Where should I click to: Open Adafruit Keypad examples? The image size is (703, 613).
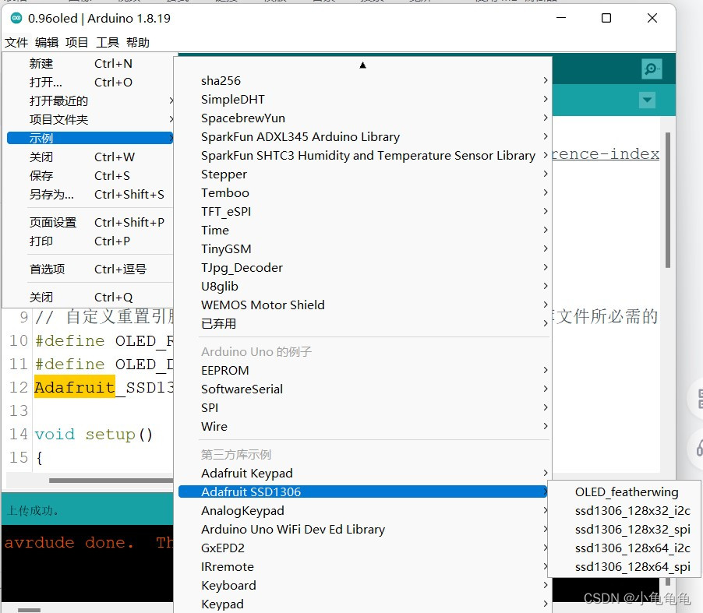(x=364, y=474)
